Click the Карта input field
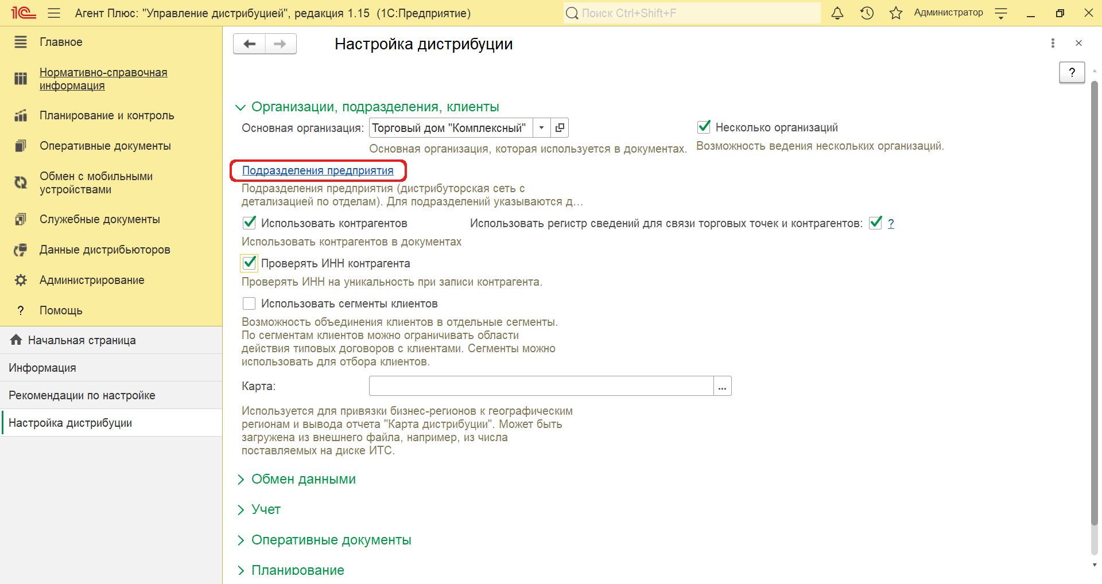The width and height of the screenshot is (1102, 584). click(x=541, y=386)
